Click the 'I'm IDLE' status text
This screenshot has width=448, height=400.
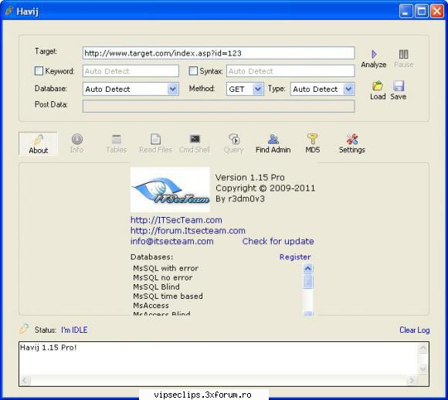(74, 330)
